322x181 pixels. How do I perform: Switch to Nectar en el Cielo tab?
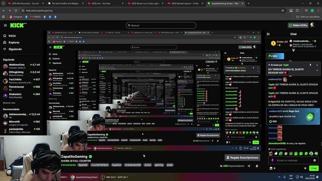[x=146, y=4]
